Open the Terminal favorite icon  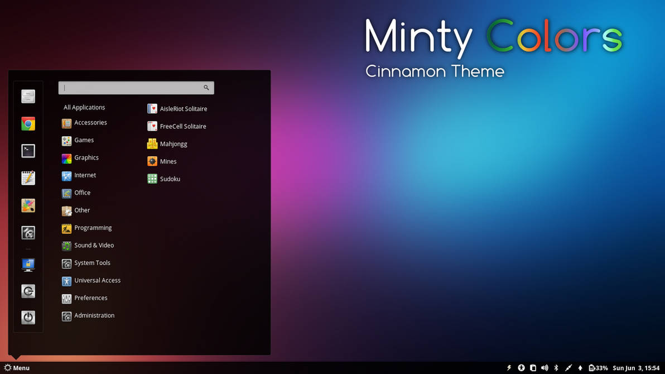(x=28, y=151)
